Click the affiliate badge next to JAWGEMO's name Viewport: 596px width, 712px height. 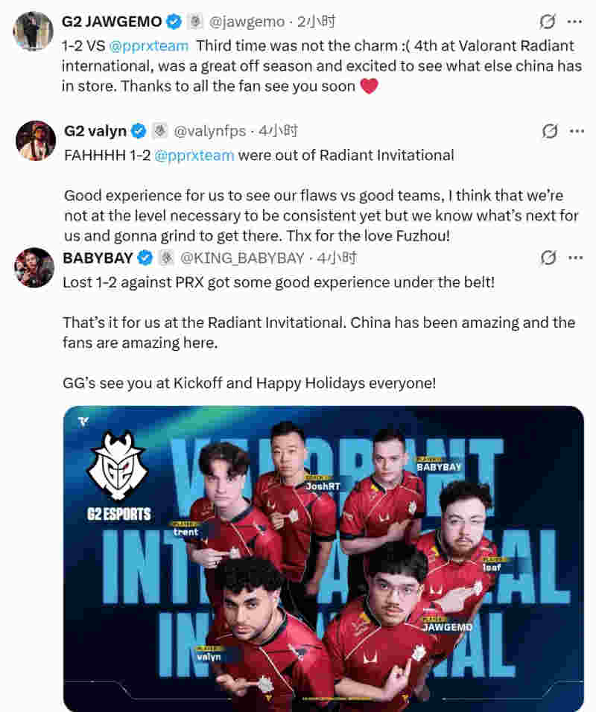pos(195,22)
